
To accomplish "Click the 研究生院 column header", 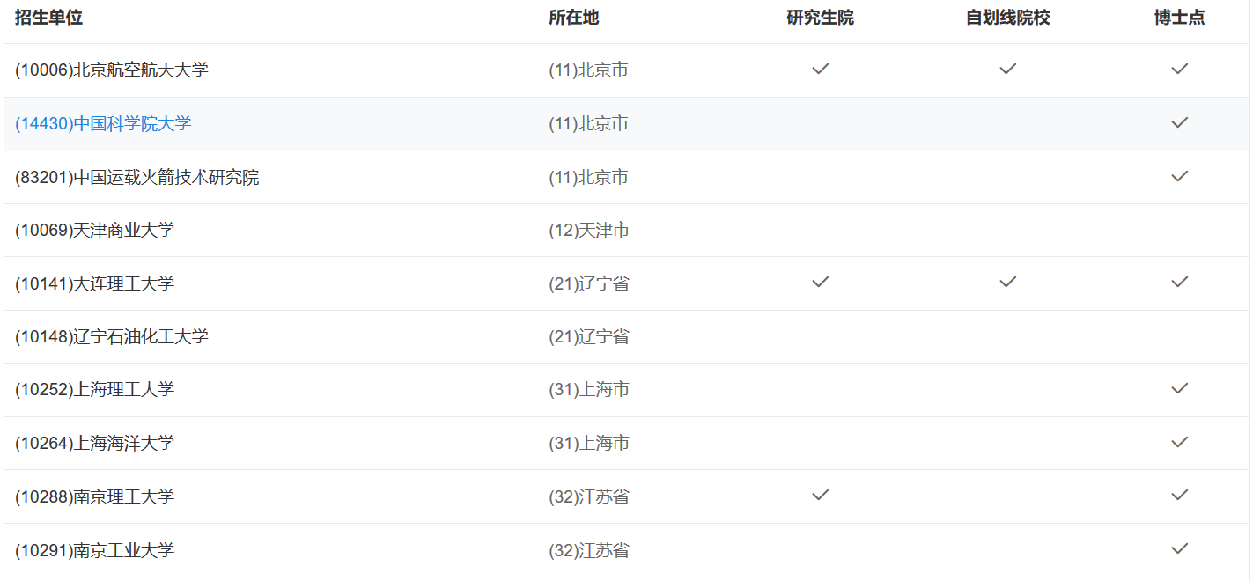I will pyautogui.click(x=820, y=18).
